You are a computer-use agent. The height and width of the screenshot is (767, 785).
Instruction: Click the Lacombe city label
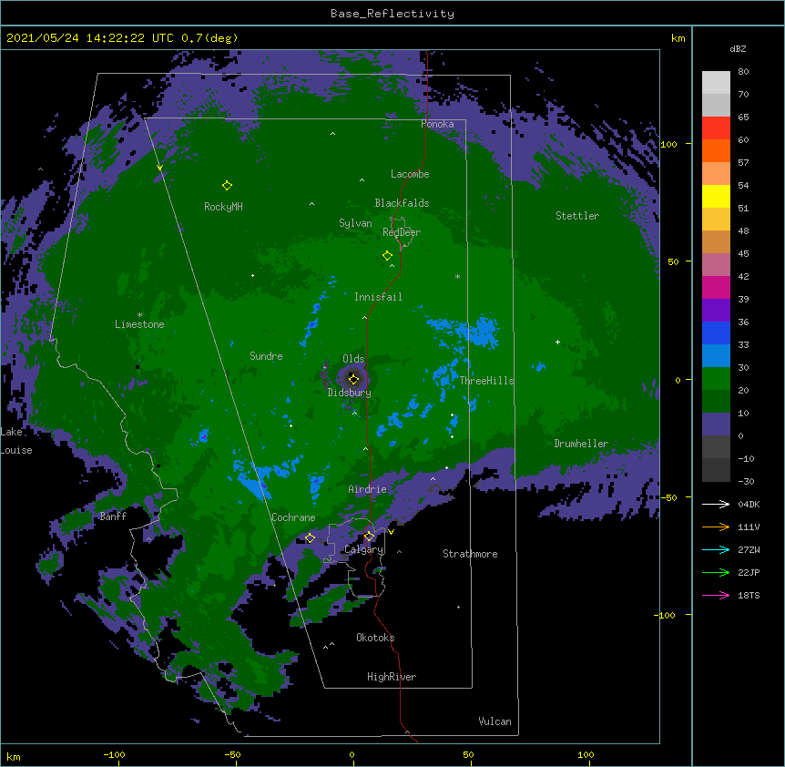point(410,174)
